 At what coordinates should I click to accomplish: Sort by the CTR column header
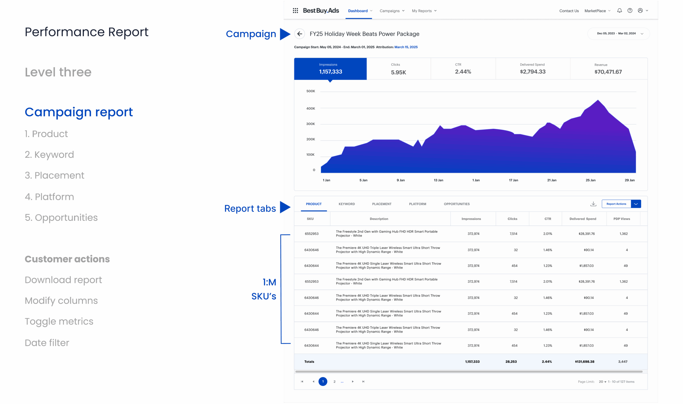[547, 219]
